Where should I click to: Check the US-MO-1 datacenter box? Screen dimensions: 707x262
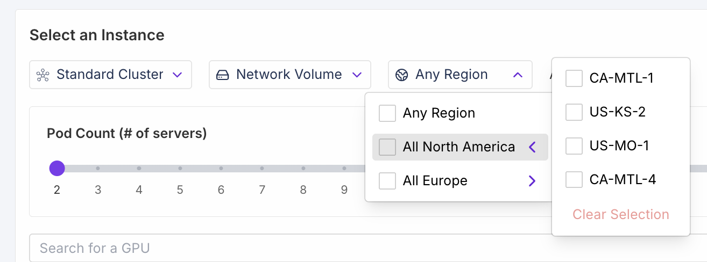click(574, 146)
